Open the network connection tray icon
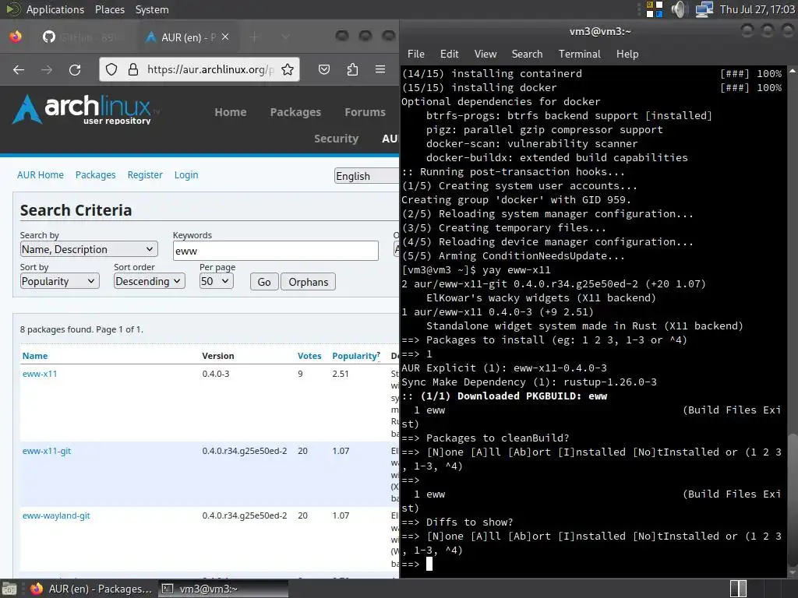Screen dimensions: 798x598 click(x=704, y=9)
